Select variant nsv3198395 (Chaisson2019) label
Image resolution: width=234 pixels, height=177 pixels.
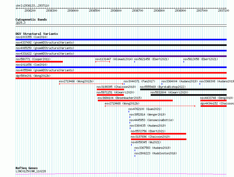[x=116, y=87]
